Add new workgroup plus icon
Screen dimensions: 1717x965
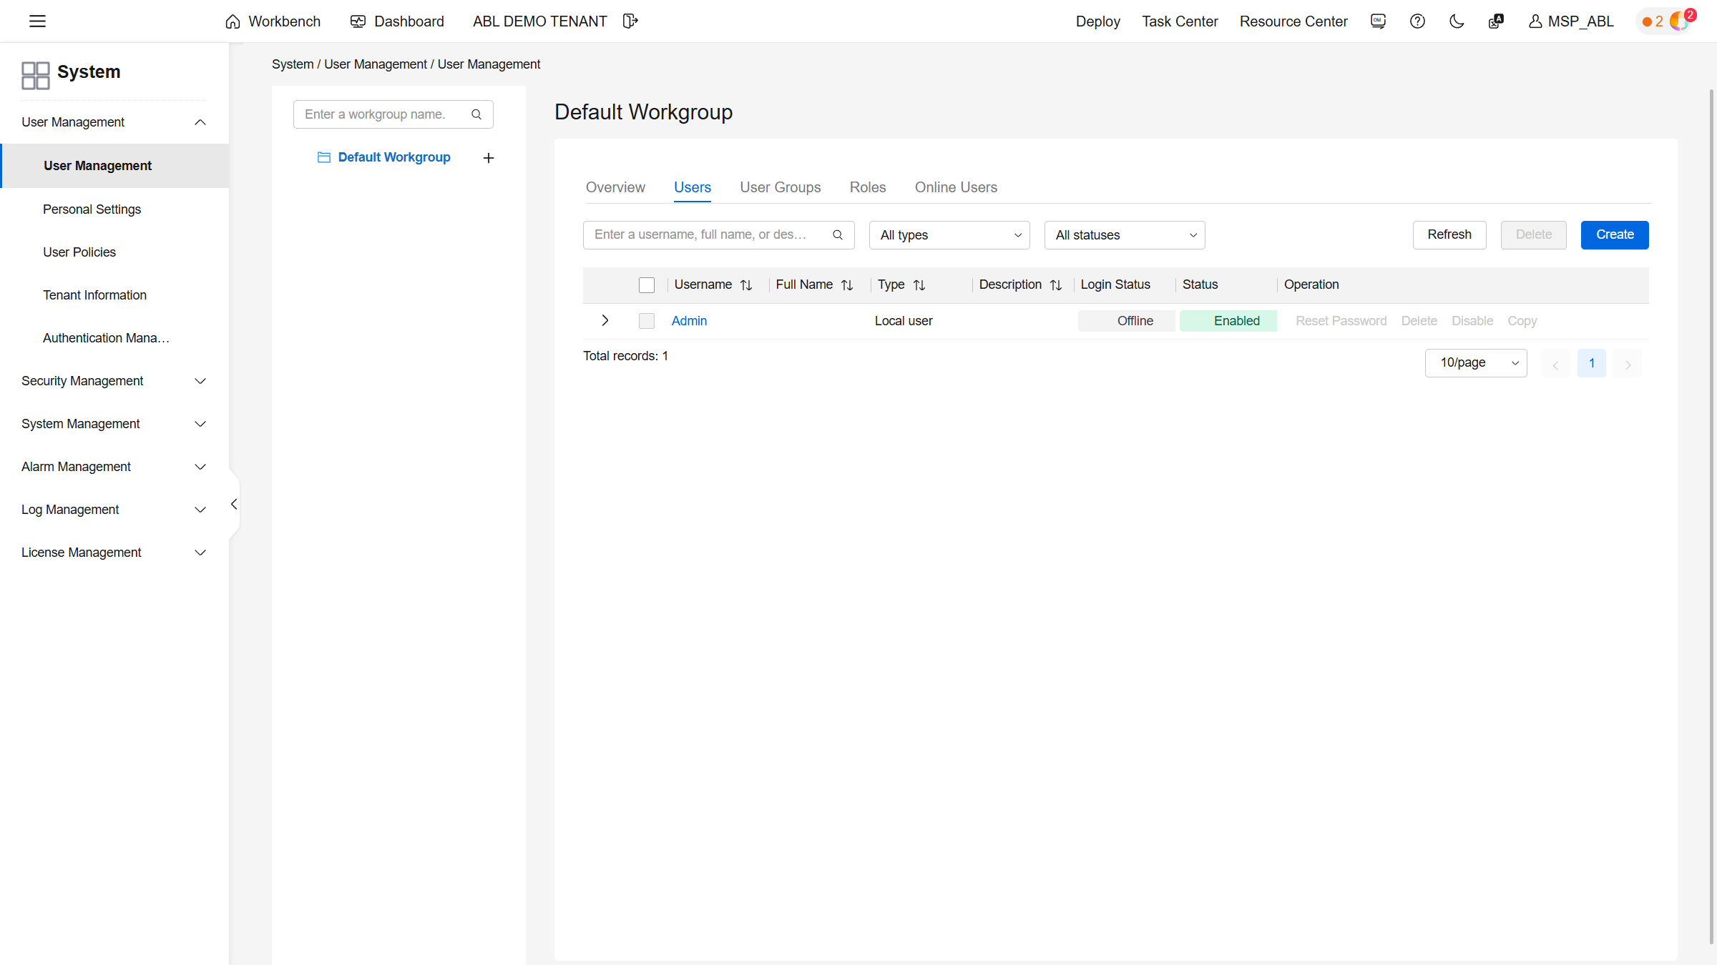[x=489, y=158]
